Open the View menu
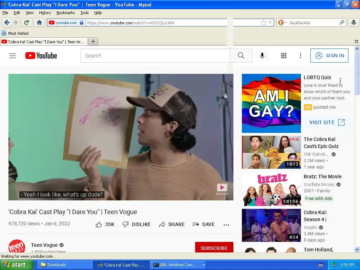 point(30,13)
